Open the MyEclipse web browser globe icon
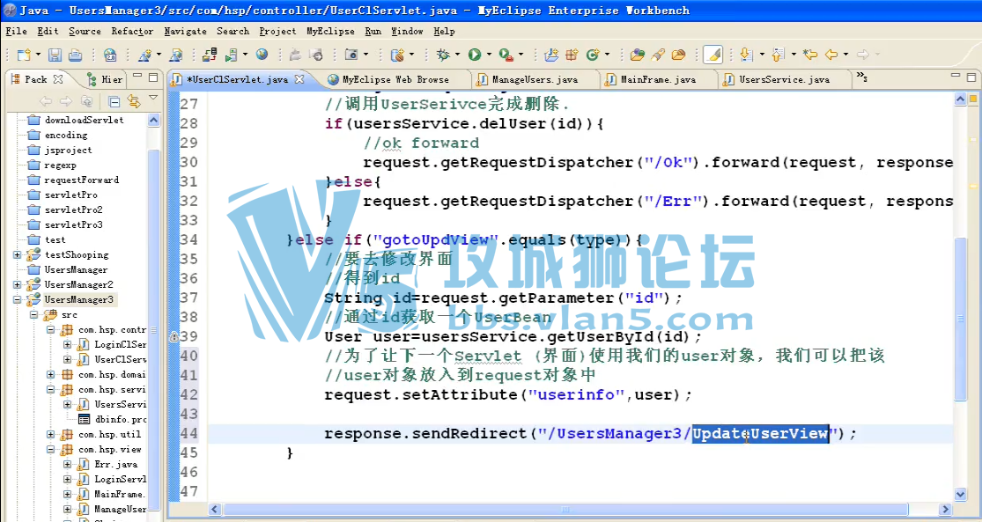This screenshot has width=982, height=522. 262,55
